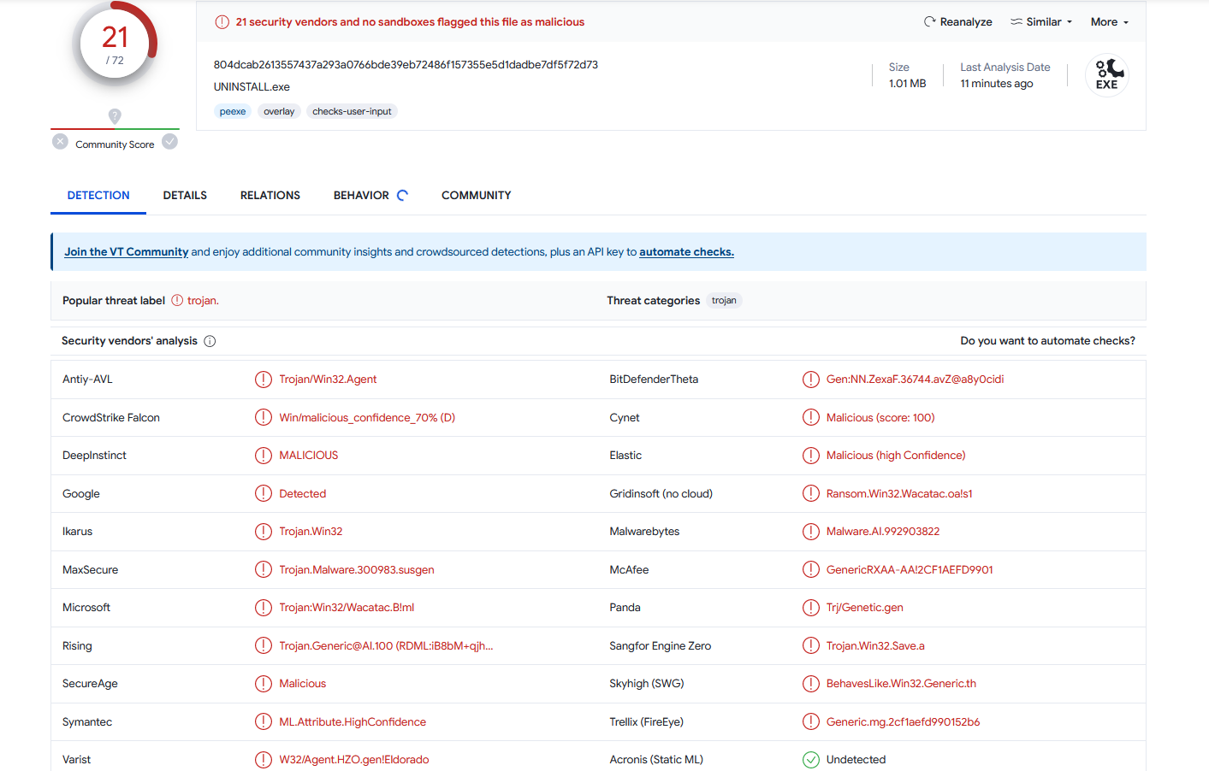The width and height of the screenshot is (1209, 771).
Task: Click the Google detection alert icon
Action: click(264, 494)
